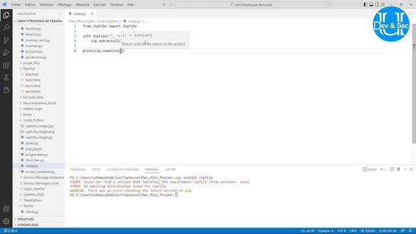Open the Aide menu

coord(130,5)
